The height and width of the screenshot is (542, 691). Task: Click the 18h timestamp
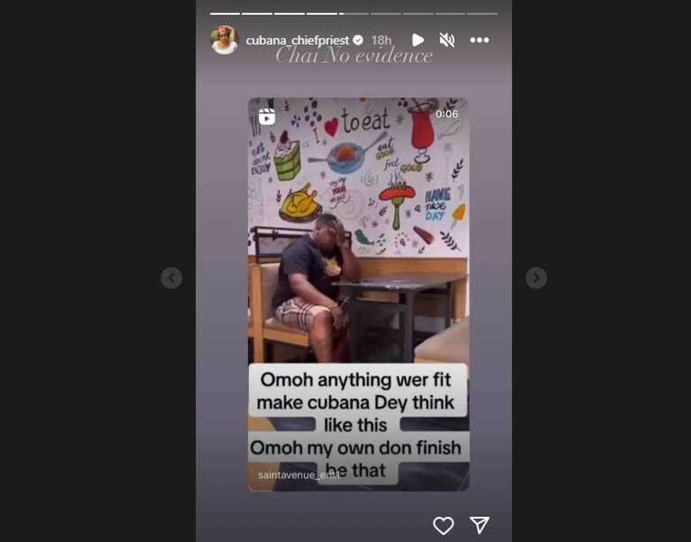(x=381, y=41)
